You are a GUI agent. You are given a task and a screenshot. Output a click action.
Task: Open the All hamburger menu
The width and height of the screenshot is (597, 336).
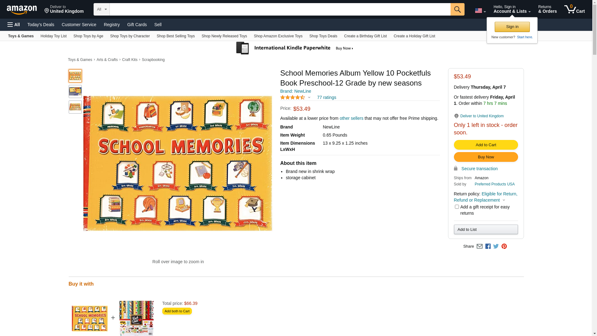tap(14, 25)
